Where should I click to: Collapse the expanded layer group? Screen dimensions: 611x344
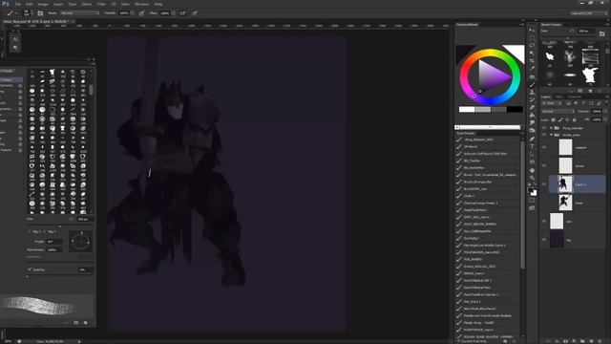pos(552,135)
